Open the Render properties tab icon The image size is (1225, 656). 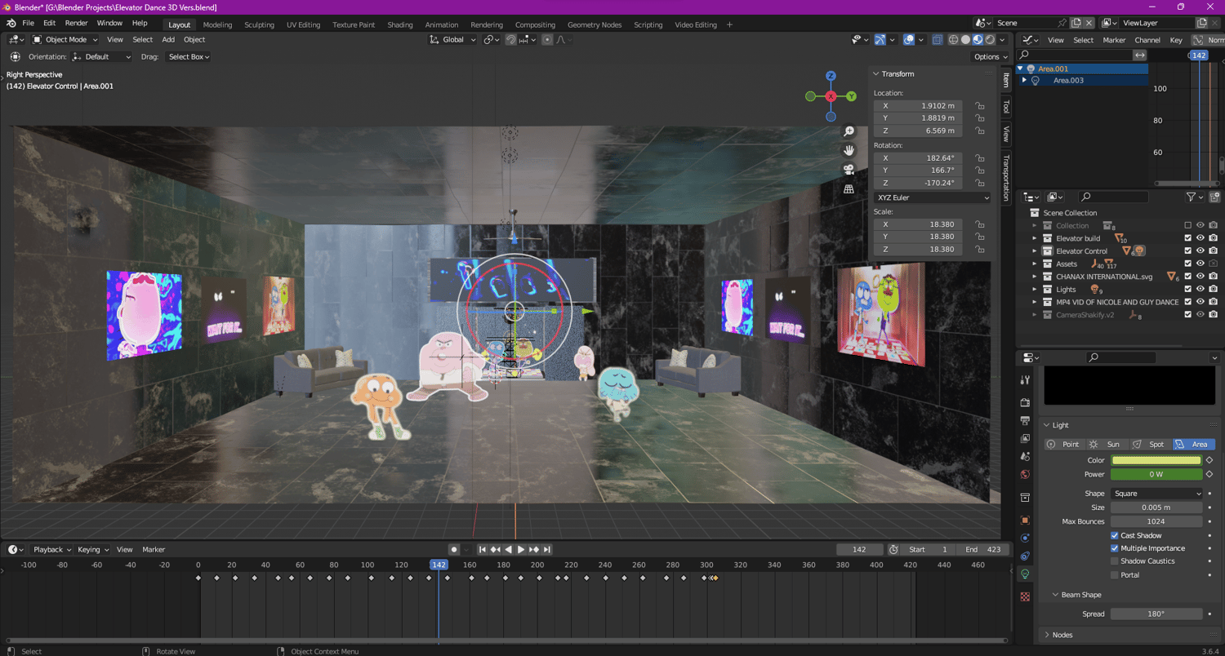pyautogui.click(x=1025, y=402)
